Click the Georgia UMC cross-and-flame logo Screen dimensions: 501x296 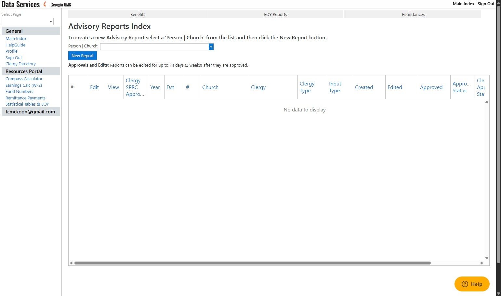pyautogui.click(x=46, y=4)
